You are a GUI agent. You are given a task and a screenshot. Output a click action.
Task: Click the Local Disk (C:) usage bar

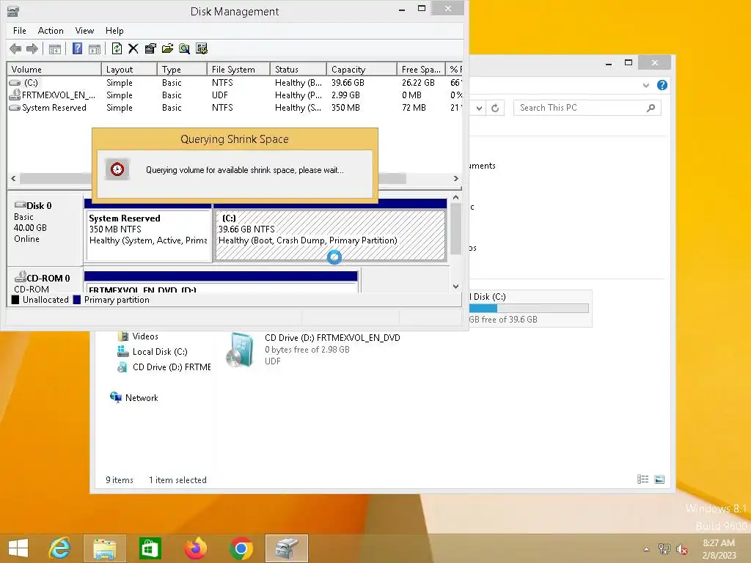[529, 309]
